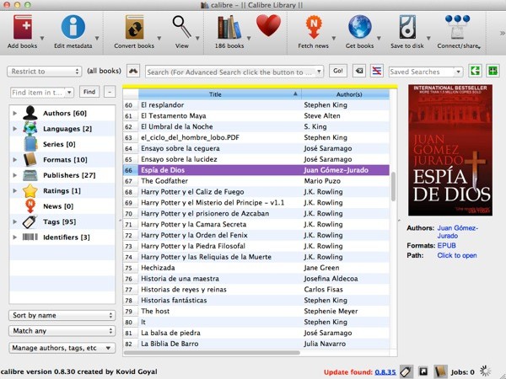The width and height of the screenshot is (506, 379).
Task: Open the Restrict to dropdown
Action: (x=44, y=72)
